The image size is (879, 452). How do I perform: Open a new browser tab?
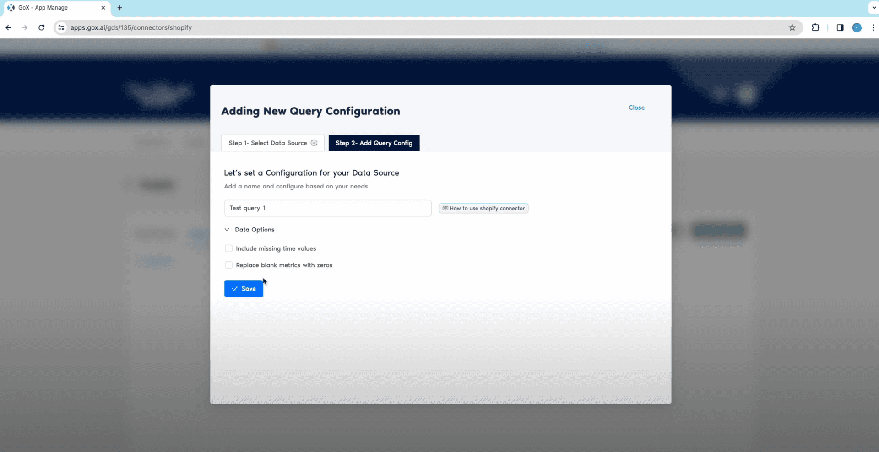120,8
